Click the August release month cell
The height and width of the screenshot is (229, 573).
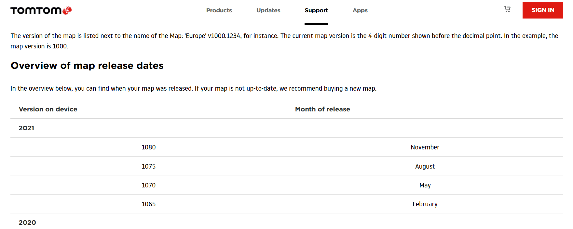click(425, 166)
